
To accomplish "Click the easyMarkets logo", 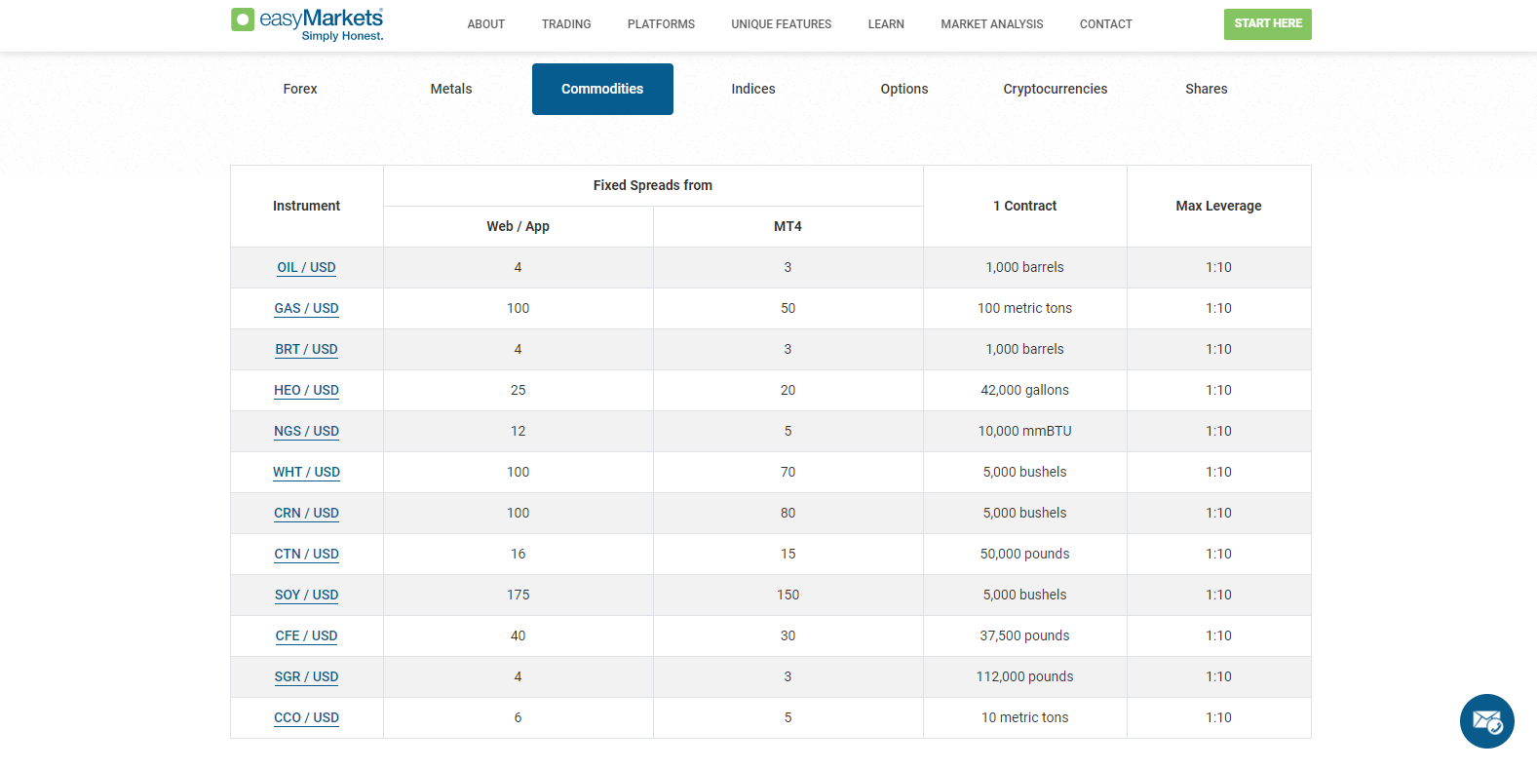I will coord(307,24).
